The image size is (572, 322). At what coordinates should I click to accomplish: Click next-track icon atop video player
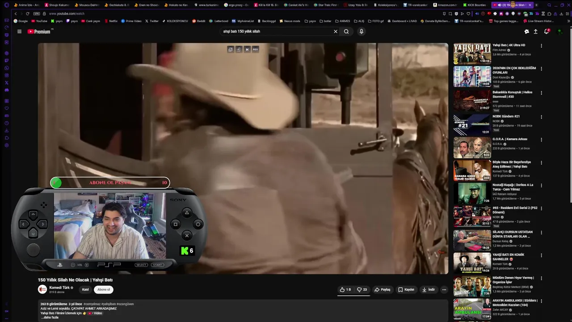tap(247, 49)
